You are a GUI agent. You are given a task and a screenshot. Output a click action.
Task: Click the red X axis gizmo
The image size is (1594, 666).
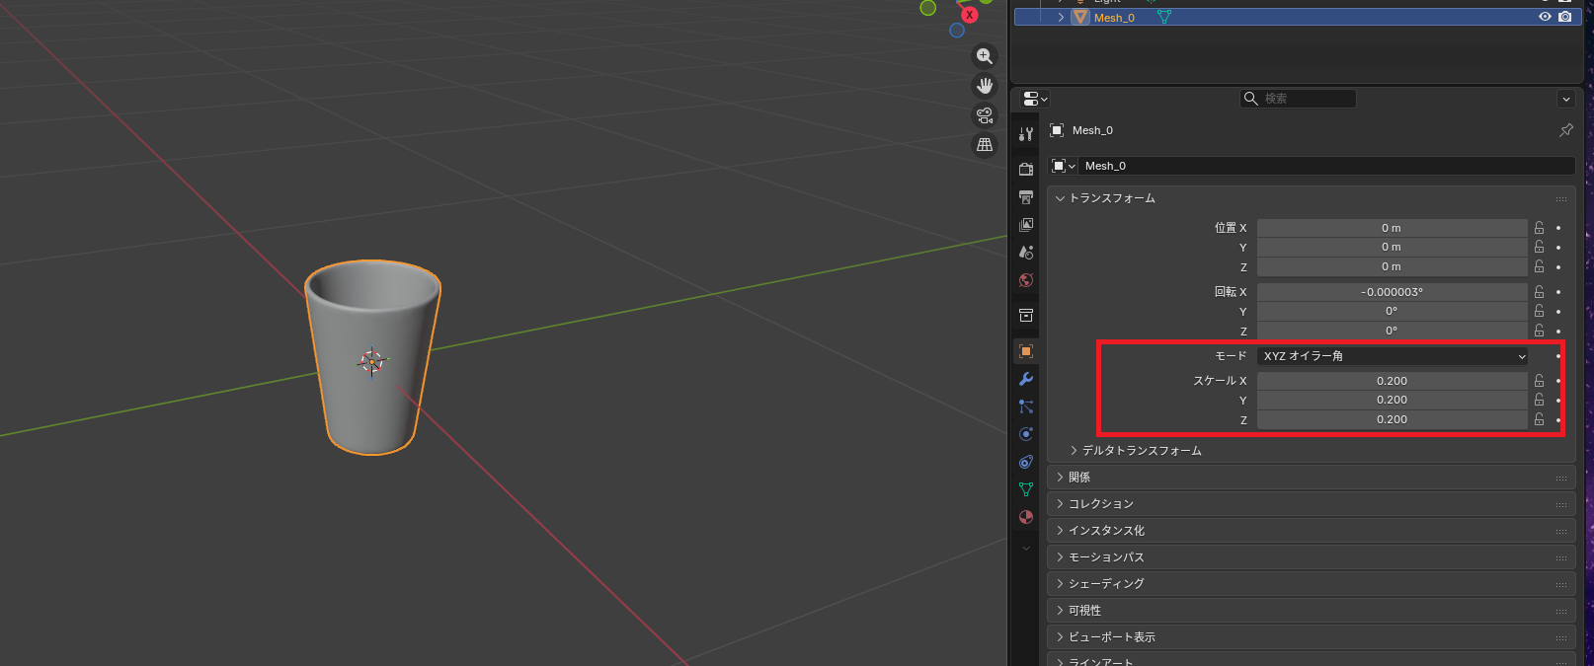tap(970, 15)
